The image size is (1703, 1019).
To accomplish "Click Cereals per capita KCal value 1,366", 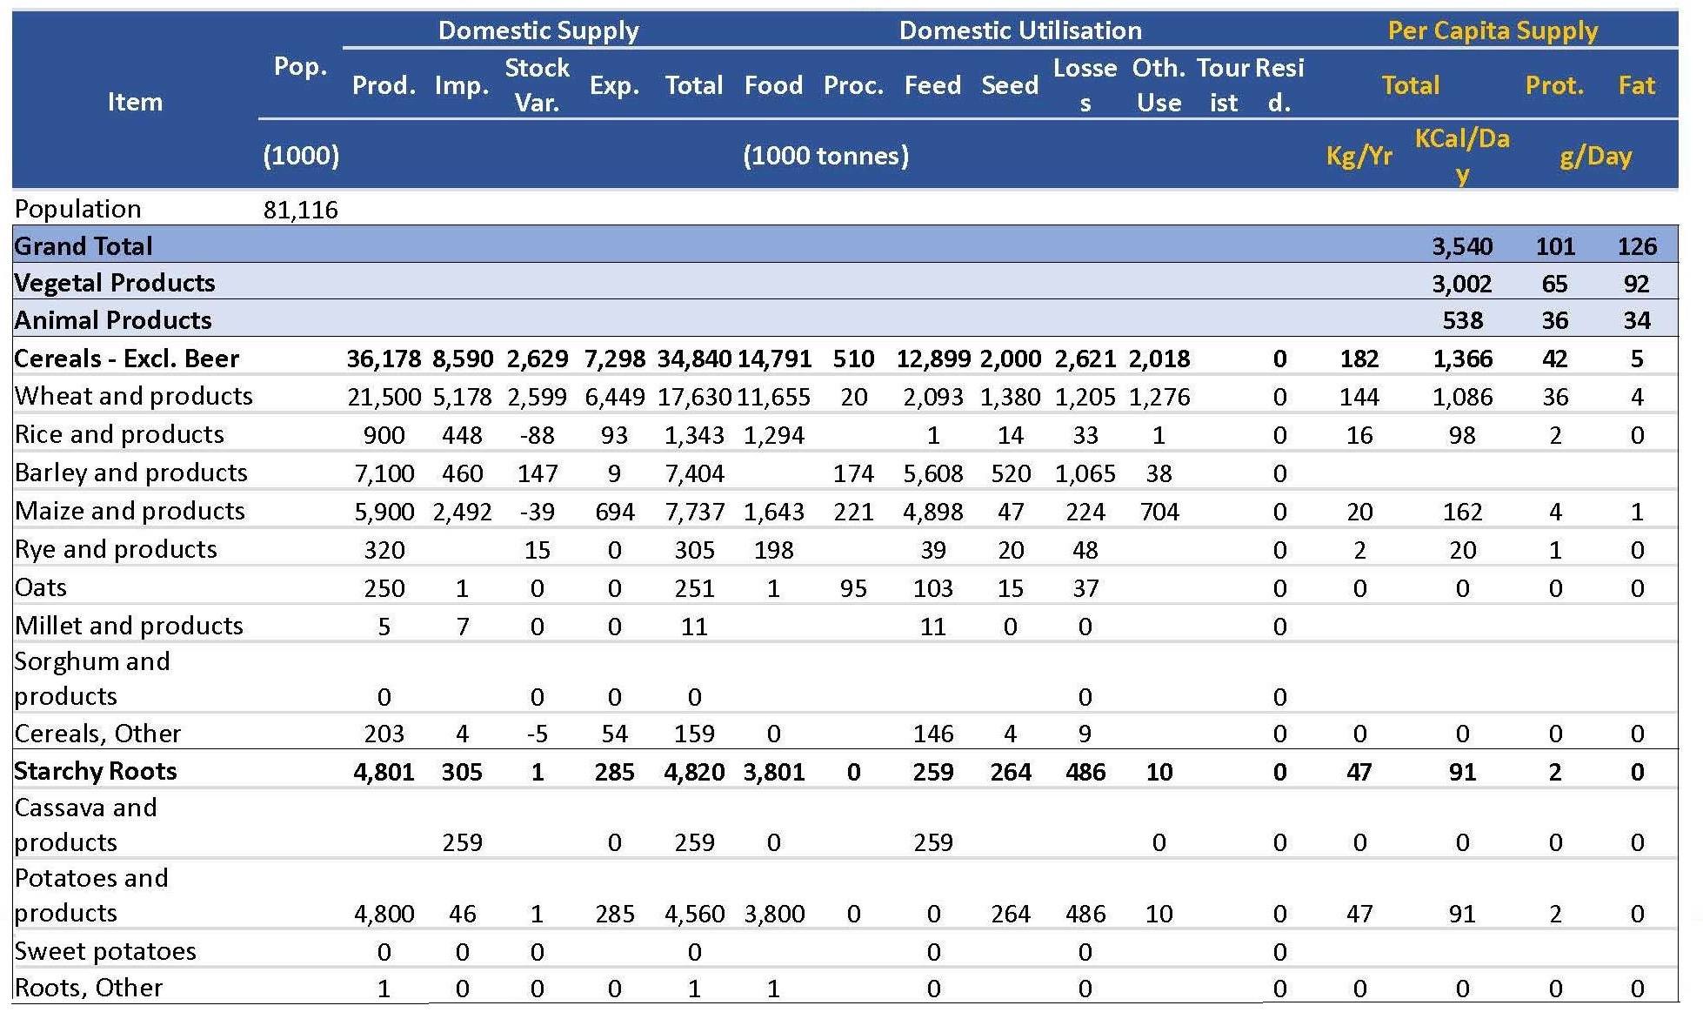I will [1462, 359].
